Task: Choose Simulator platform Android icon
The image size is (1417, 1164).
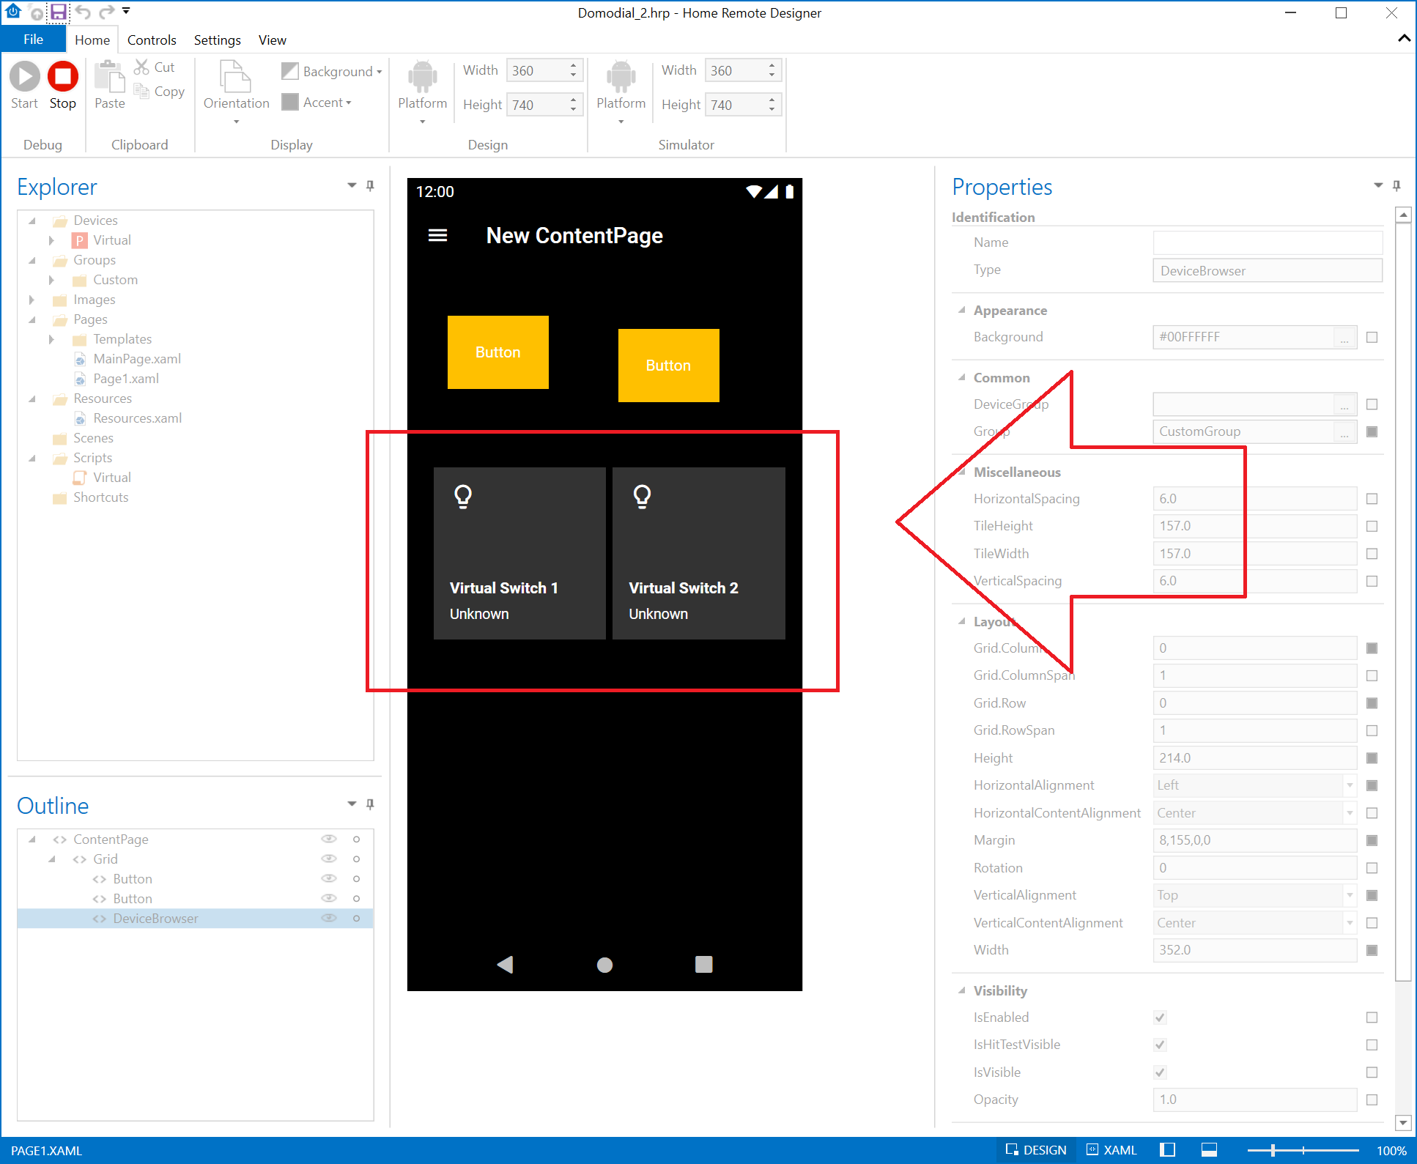Action: pos(621,76)
